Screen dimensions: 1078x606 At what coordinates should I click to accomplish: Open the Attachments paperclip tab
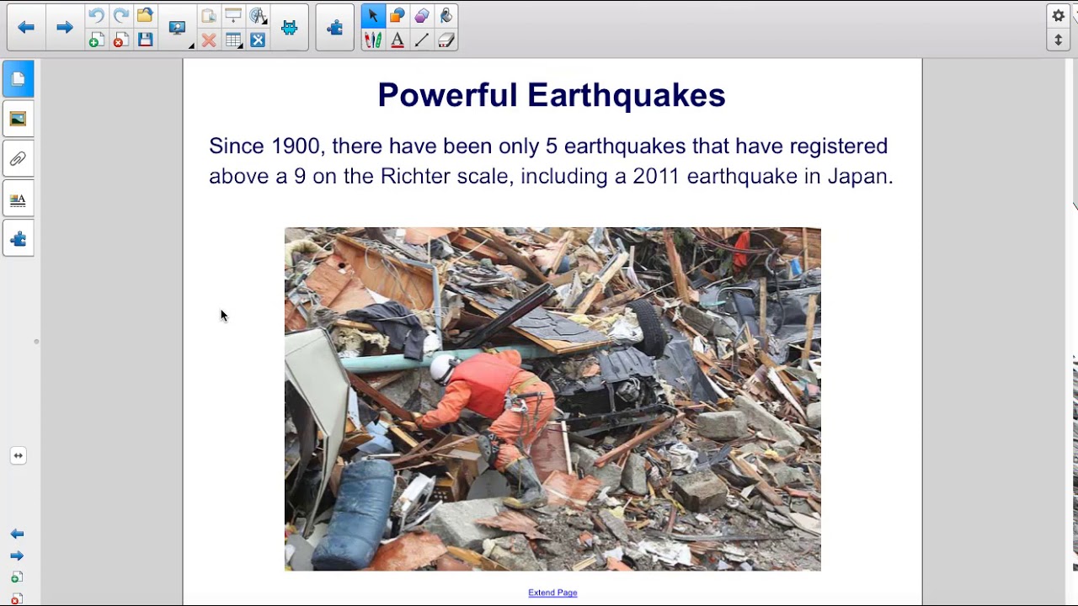pyautogui.click(x=18, y=159)
